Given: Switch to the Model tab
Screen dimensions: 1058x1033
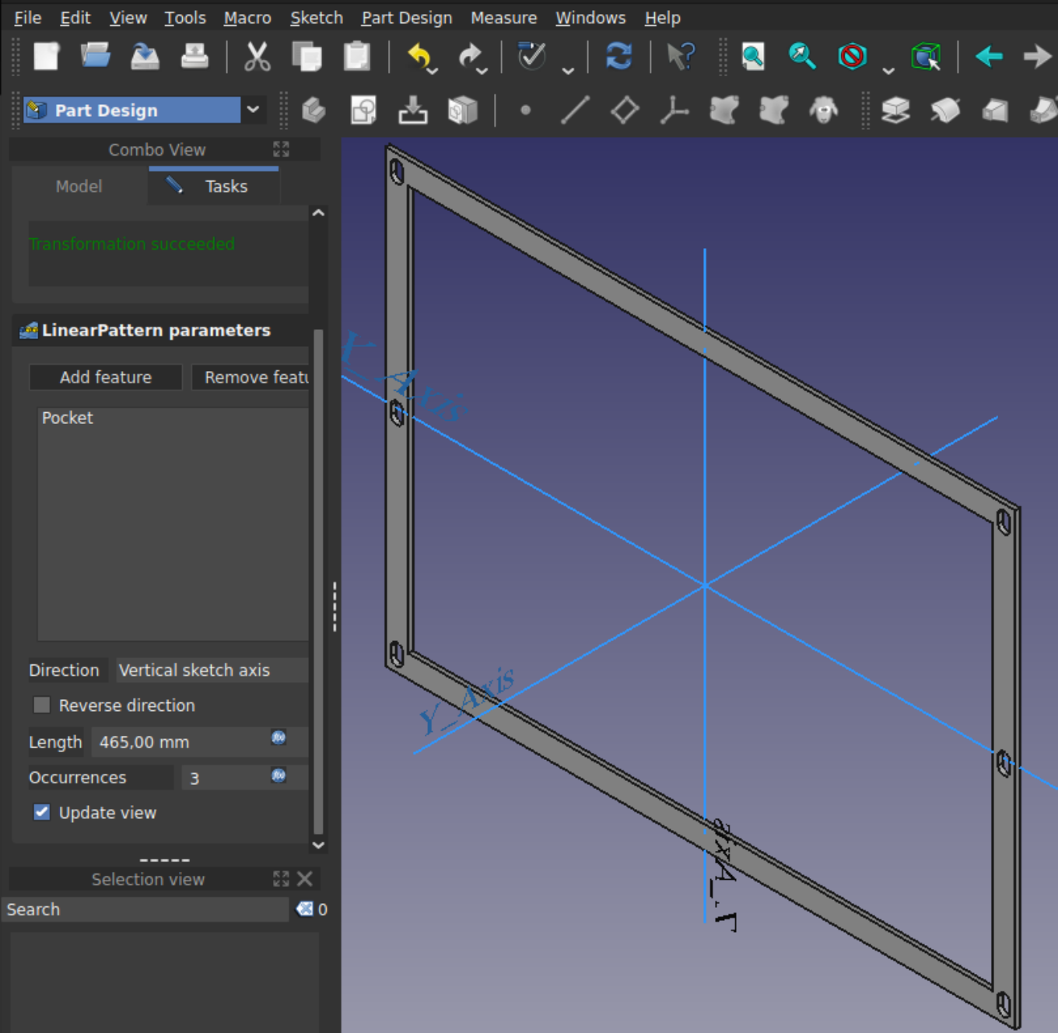Looking at the screenshot, I should [79, 187].
